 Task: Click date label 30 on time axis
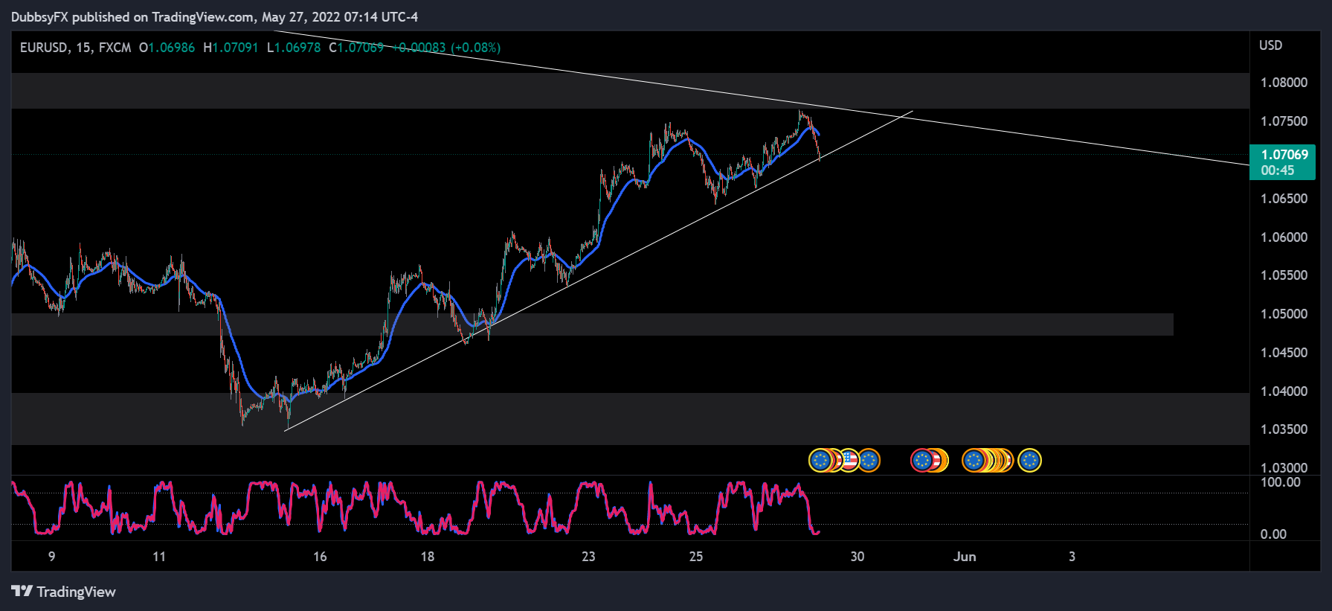[x=858, y=557]
